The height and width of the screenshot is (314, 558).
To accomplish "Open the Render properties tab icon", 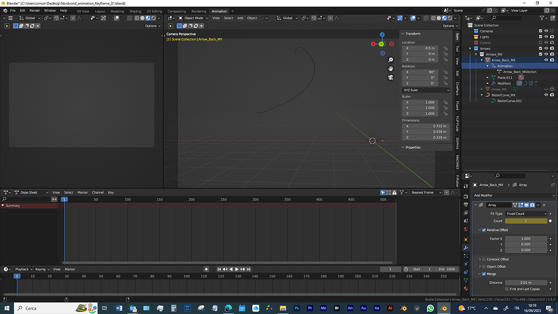I will point(465,196).
